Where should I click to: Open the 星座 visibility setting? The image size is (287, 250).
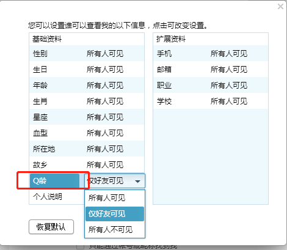coord(105,117)
